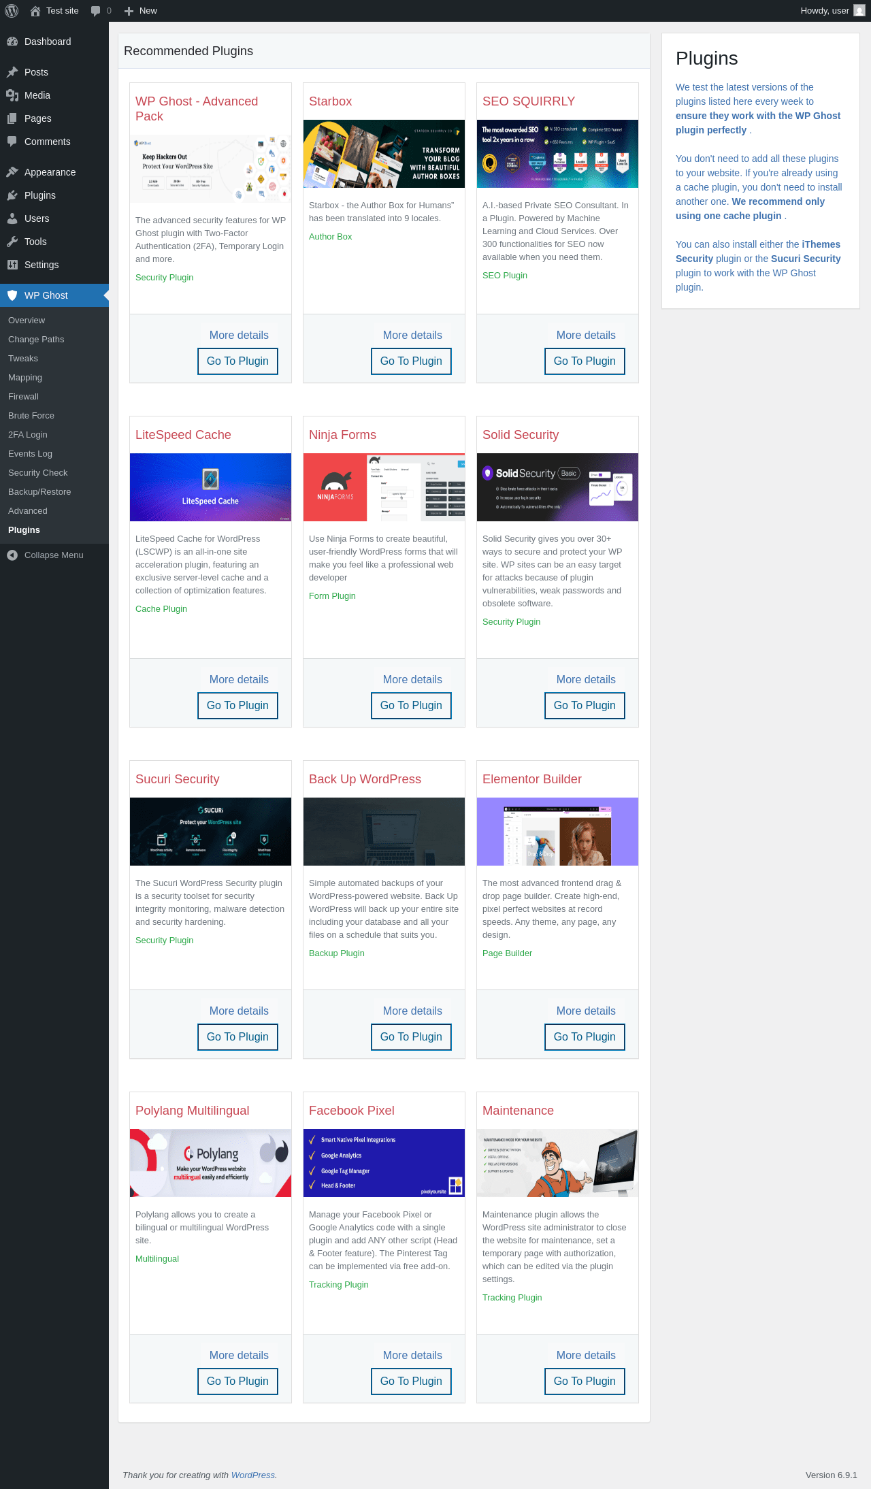Click the 'Version 6.9.1' footer text

pos(832,1475)
